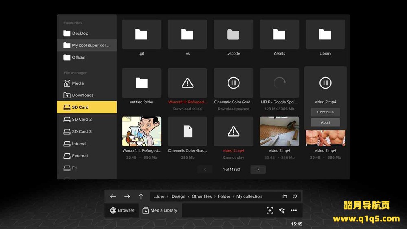Go to next page of files
Screen dimensions: 407x229
[258, 170]
